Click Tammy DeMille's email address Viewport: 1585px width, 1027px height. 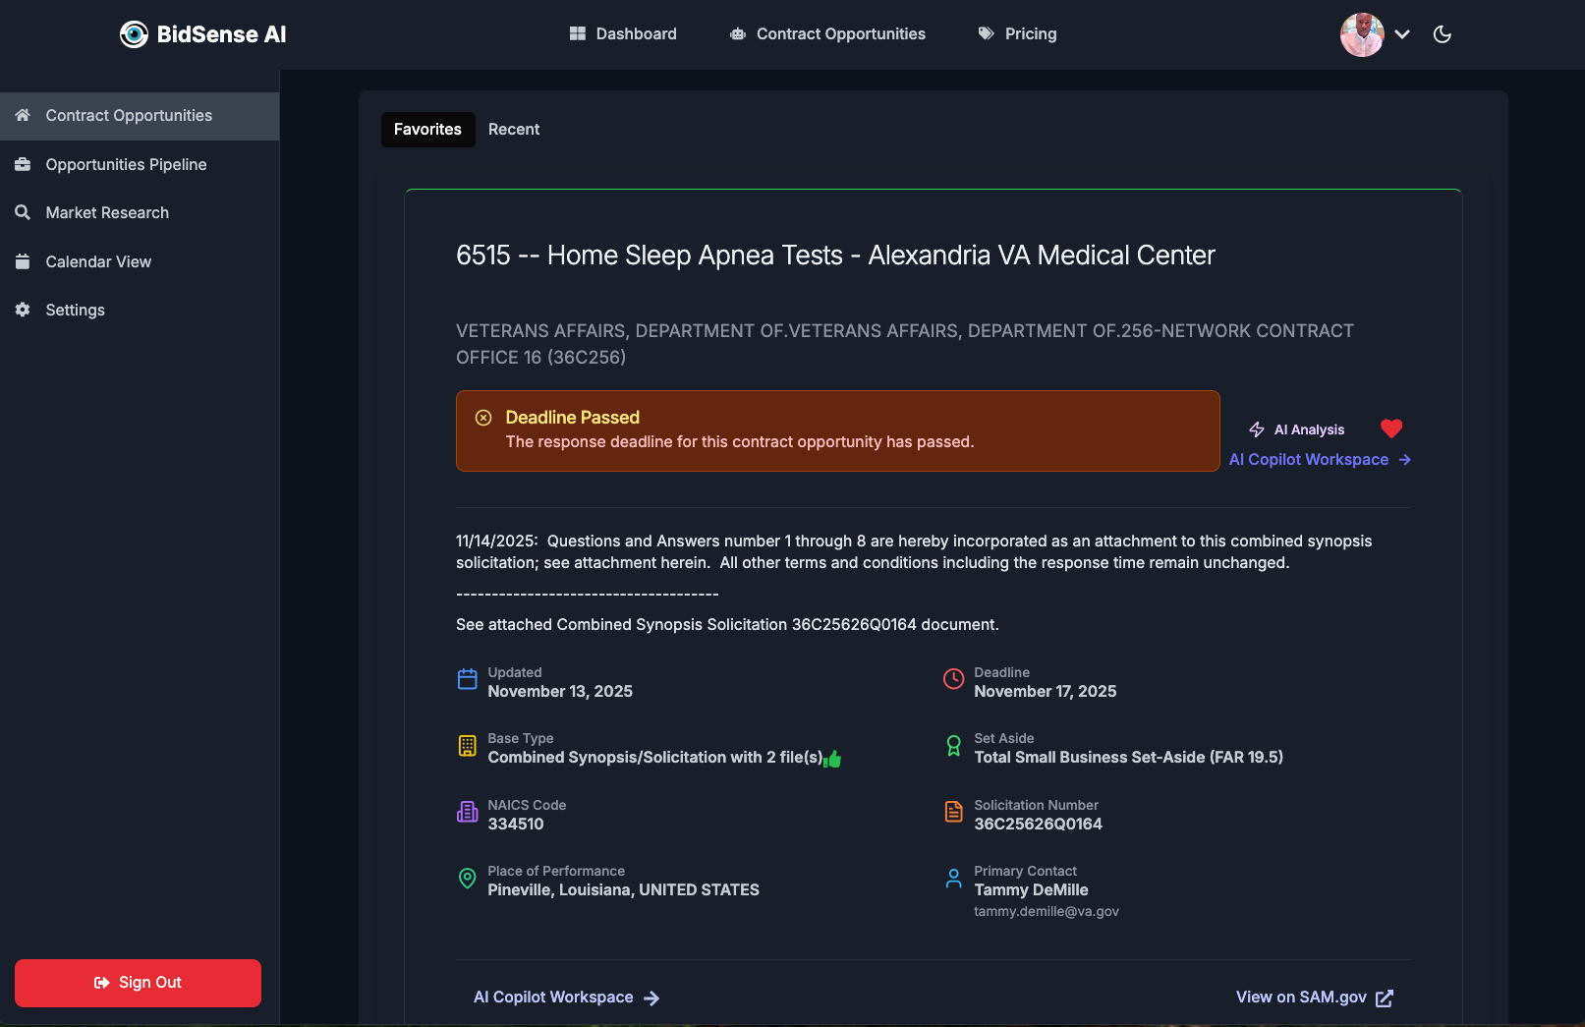coord(1046,911)
